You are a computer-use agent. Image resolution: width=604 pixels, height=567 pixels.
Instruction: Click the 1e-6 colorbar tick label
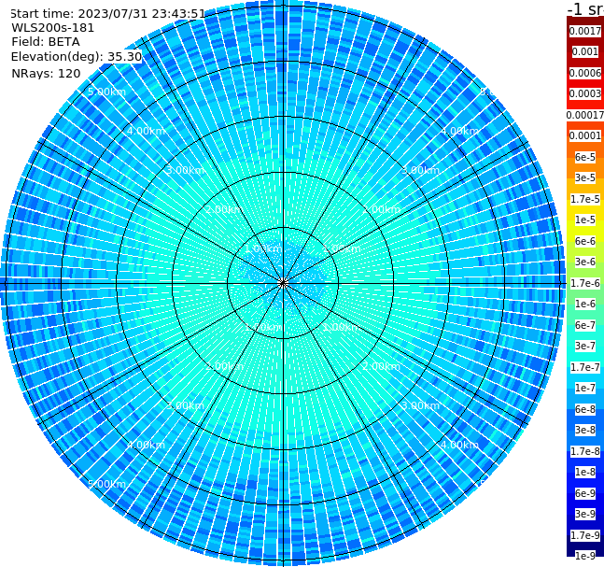point(585,304)
